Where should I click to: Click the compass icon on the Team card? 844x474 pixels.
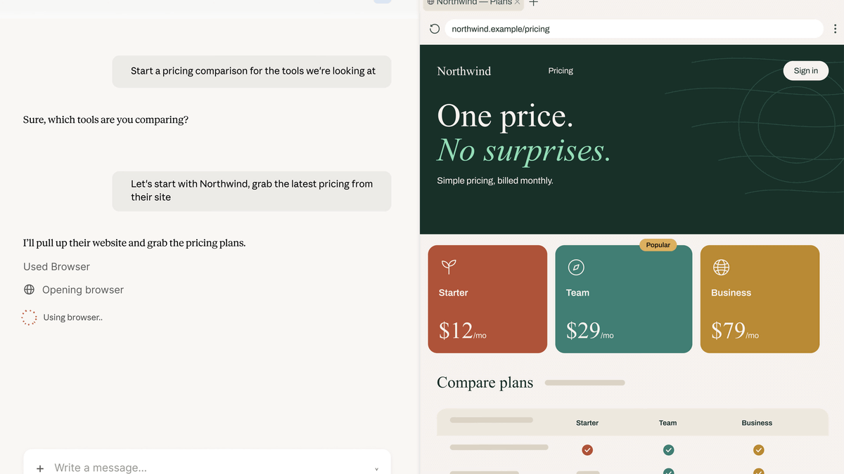coord(576,267)
